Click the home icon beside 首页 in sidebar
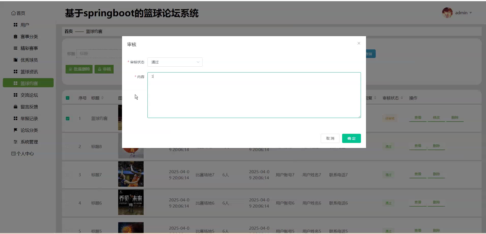 pos(13,13)
